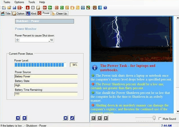Switch to the Option tab
This screenshot has height=127, width=179.
click(19, 13)
